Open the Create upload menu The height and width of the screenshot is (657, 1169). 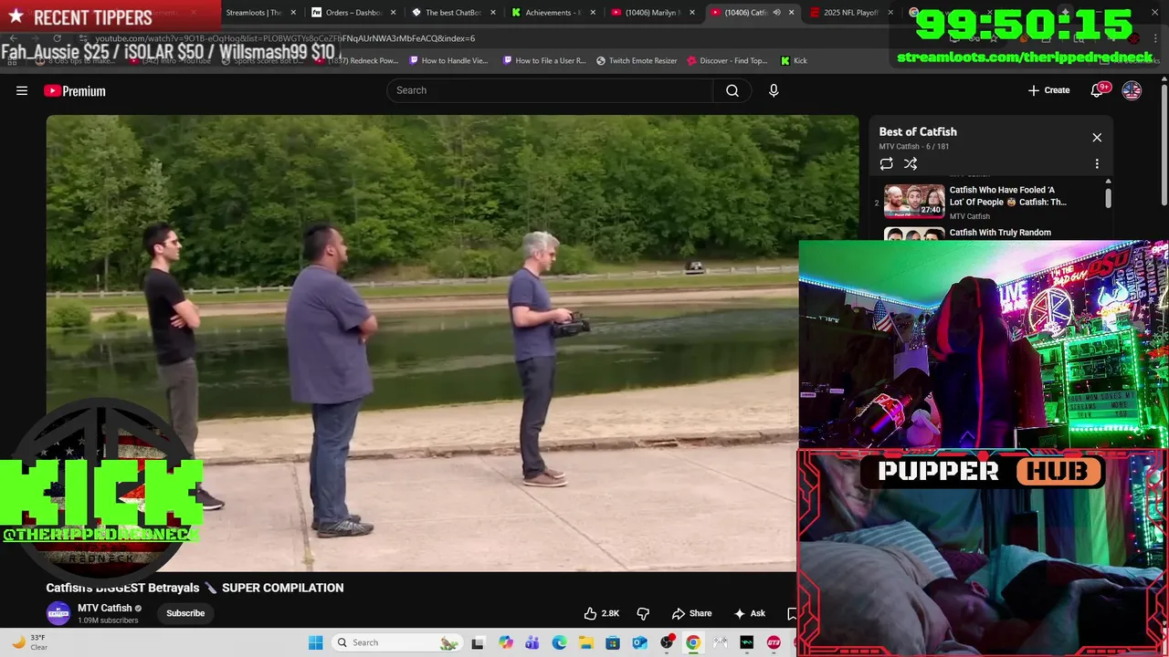pyautogui.click(x=1048, y=90)
